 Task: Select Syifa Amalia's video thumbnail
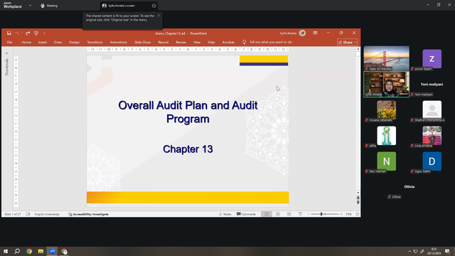click(x=387, y=85)
